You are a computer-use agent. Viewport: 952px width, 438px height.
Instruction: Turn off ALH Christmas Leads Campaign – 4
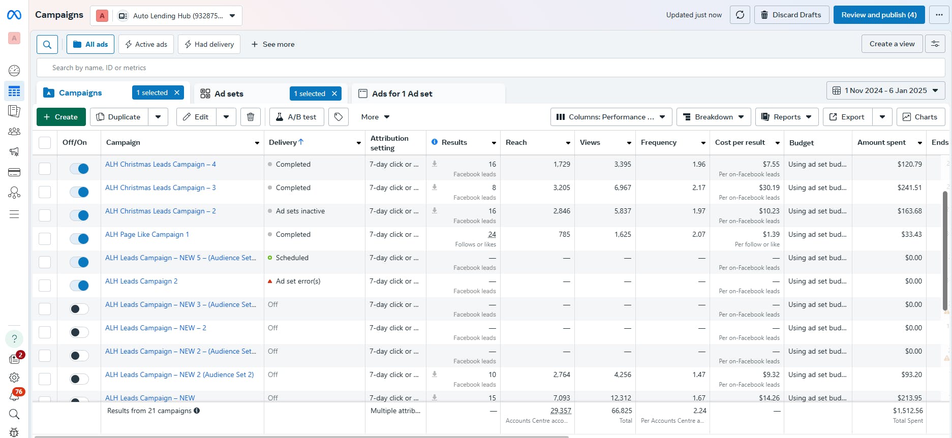(x=79, y=169)
